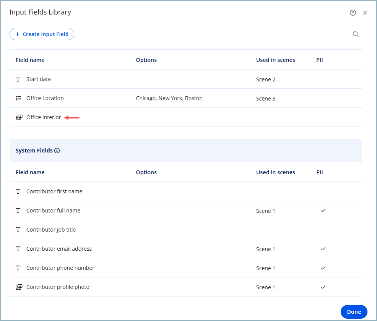This screenshot has width=377, height=321.
Task: Click PII checkmark for Contributor full name
Action: [x=323, y=211]
